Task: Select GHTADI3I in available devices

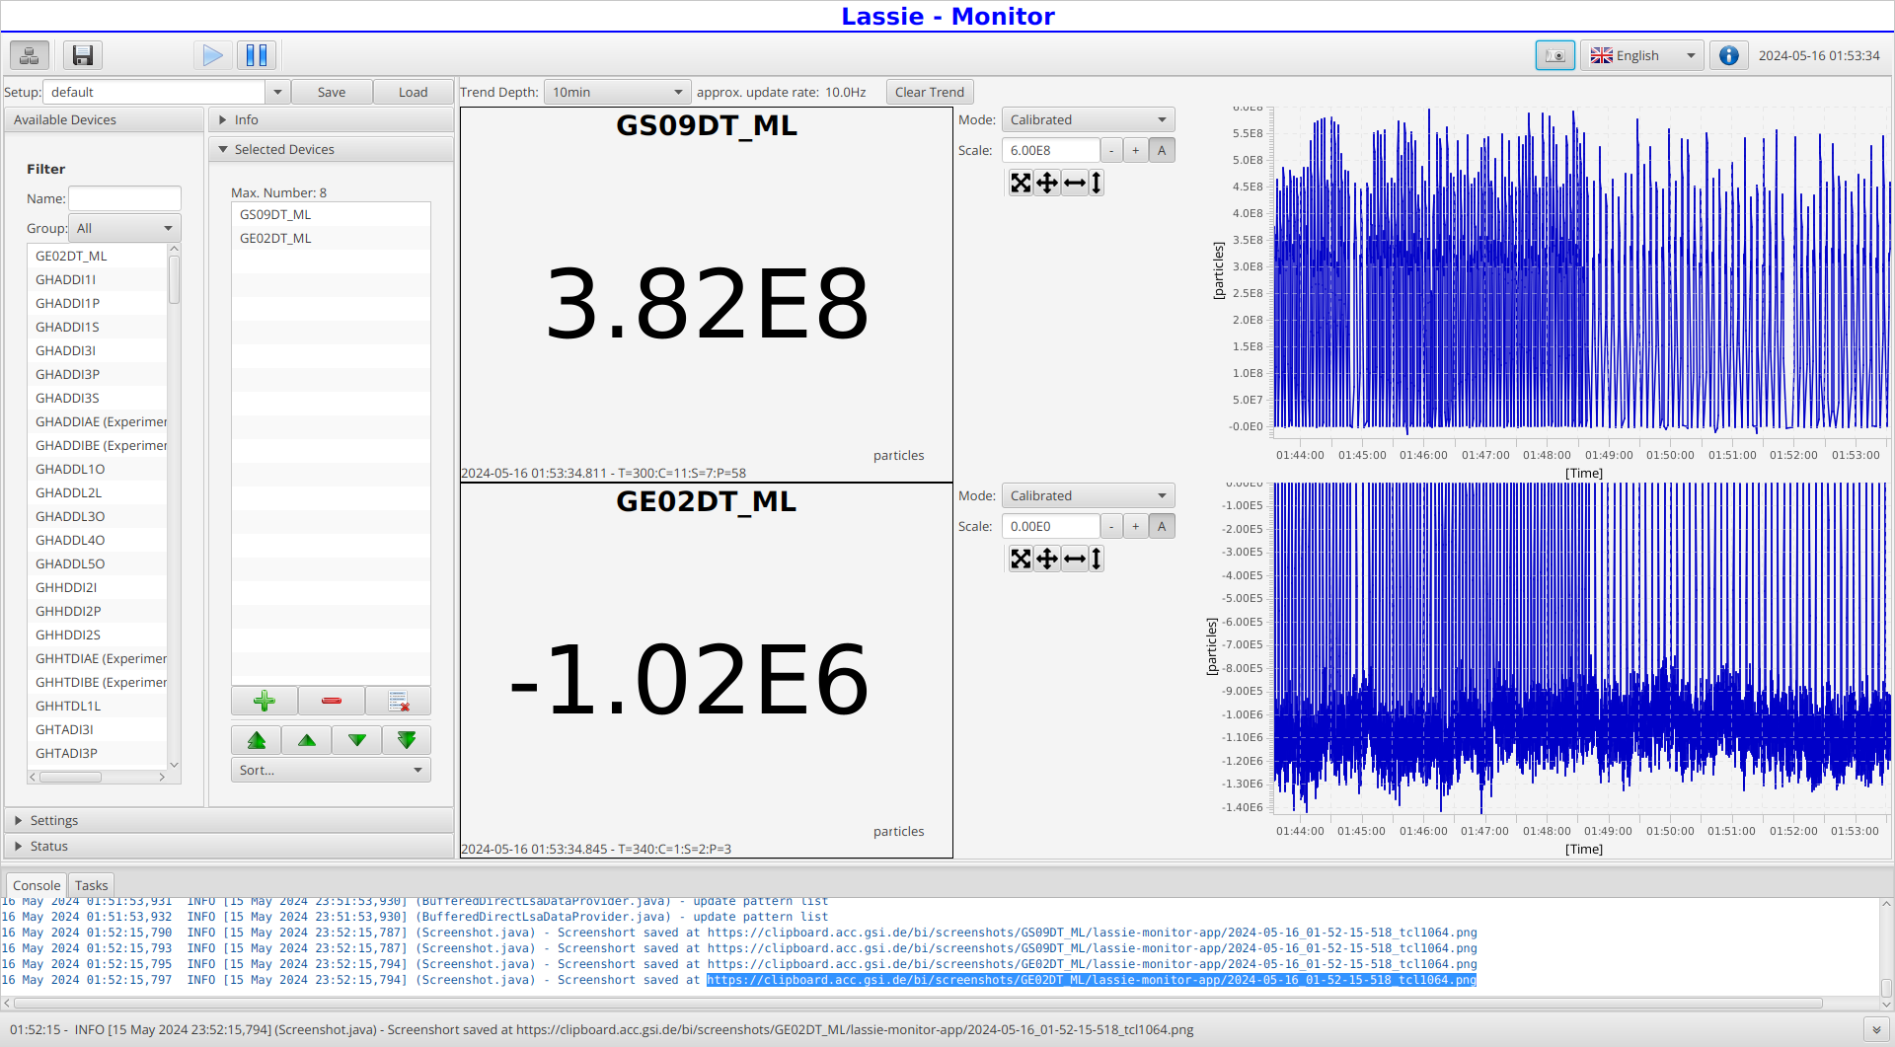Action: [x=98, y=729]
